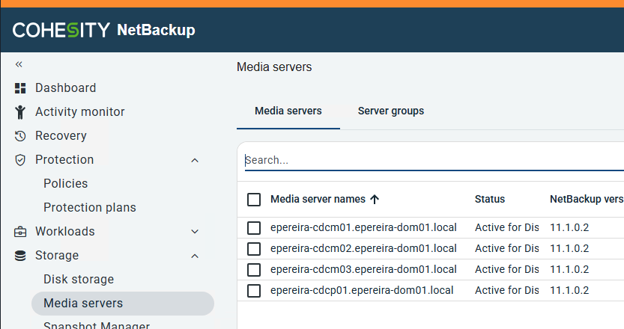The width and height of the screenshot is (624, 329).
Task: Check the box for epereira-cdcm01 server
Action: click(x=254, y=227)
